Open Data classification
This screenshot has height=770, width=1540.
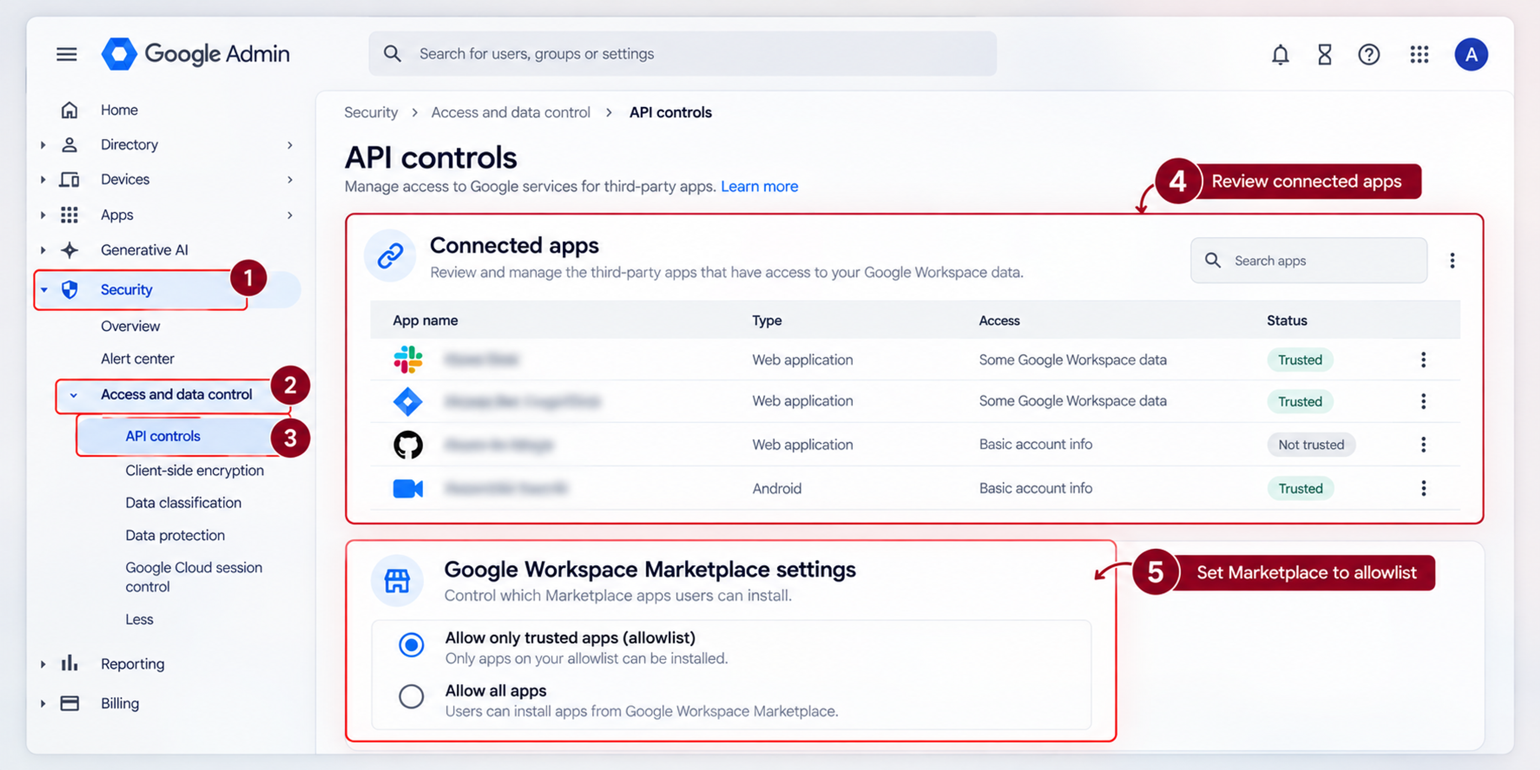tap(183, 503)
